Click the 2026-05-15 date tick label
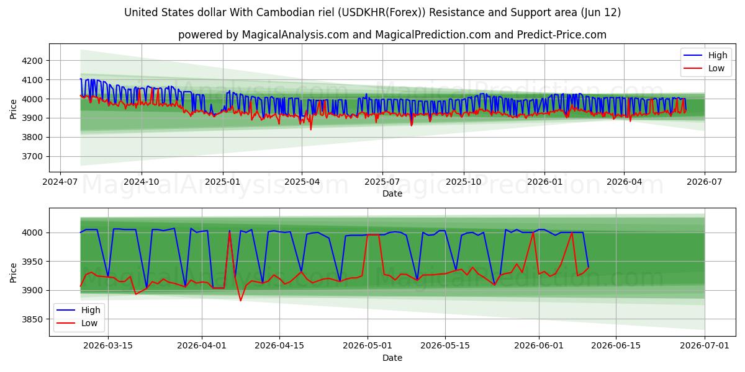The image size is (745, 372). point(445,347)
